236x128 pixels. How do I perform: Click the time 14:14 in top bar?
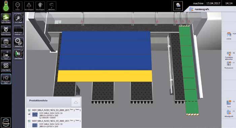pyautogui.click(x=229, y=3)
